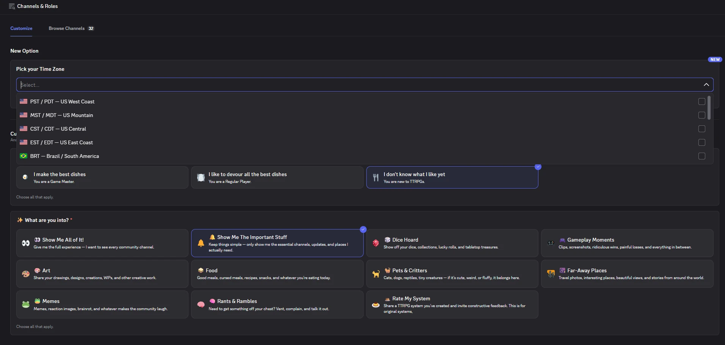Click the US flag beside PST / PDT
The image size is (725, 345).
click(x=24, y=101)
